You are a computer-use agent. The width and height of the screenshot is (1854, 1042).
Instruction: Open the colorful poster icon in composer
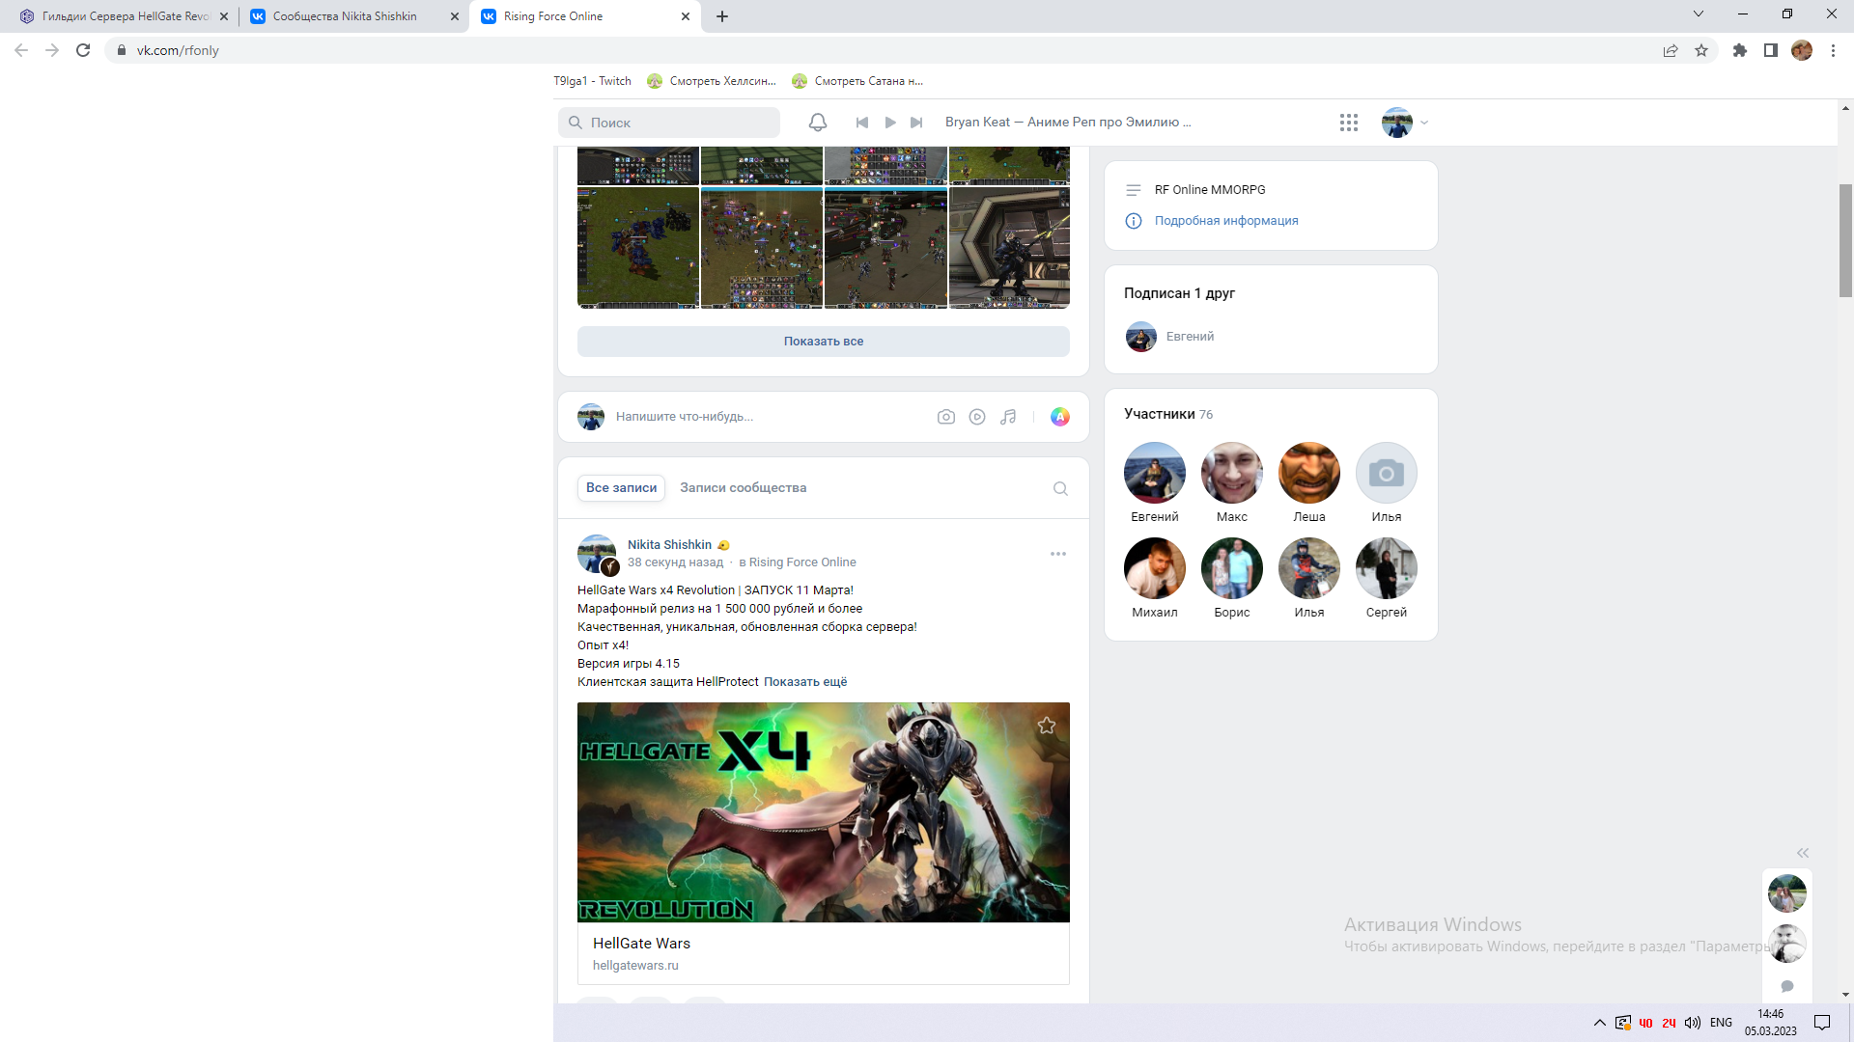tap(1060, 417)
